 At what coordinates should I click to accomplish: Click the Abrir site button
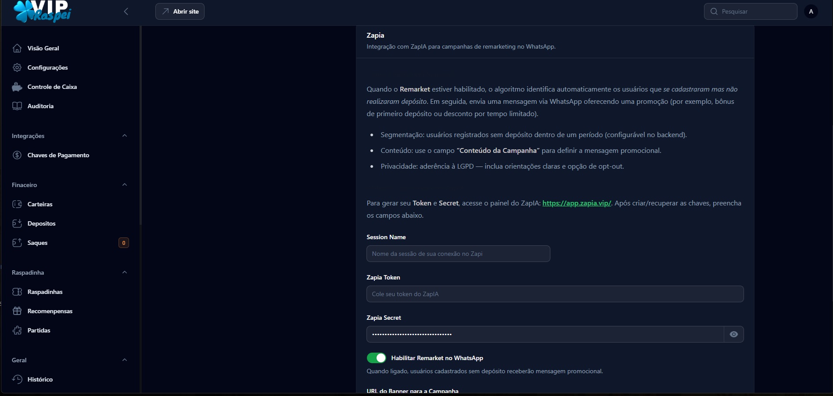[180, 11]
